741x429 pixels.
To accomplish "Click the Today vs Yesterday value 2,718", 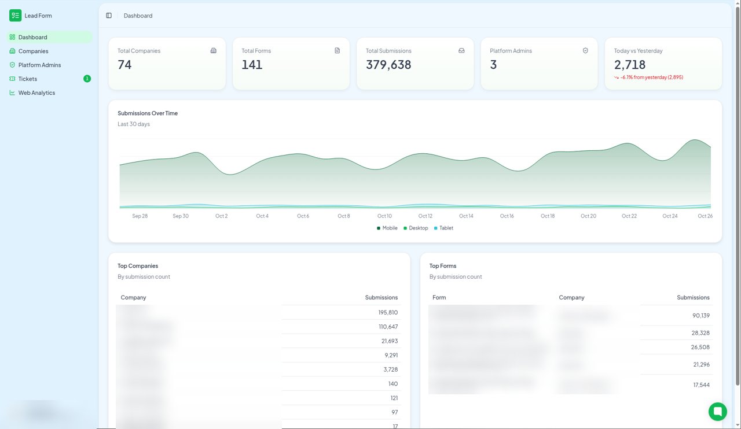I will click(x=630, y=65).
